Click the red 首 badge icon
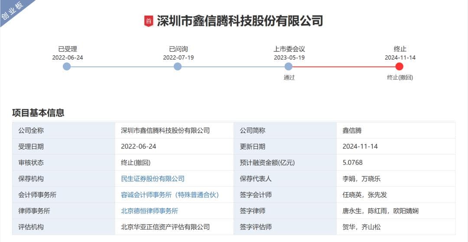The height and width of the screenshot is (242, 468). [149, 21]
